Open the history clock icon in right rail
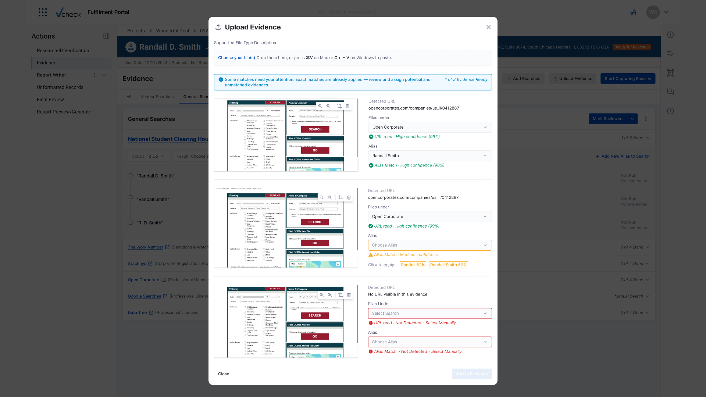The height and width of the screenshot is (397, 706). [670, 111]
